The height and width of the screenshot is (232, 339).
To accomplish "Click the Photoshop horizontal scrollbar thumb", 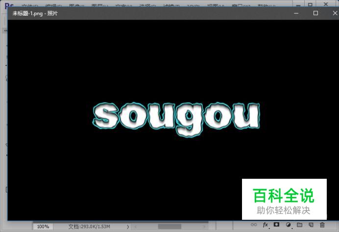I will [x=169, y=227].
